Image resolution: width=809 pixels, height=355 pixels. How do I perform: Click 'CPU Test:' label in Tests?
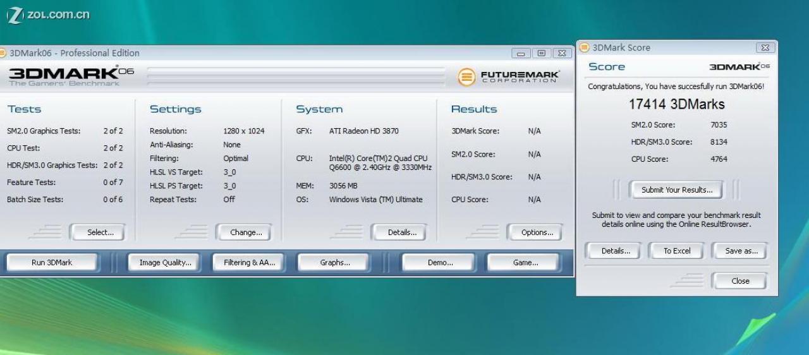tap(23, 148)
